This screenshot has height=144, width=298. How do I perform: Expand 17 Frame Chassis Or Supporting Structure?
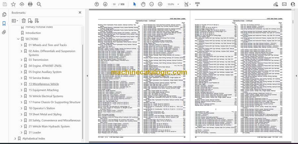[21, 102]
